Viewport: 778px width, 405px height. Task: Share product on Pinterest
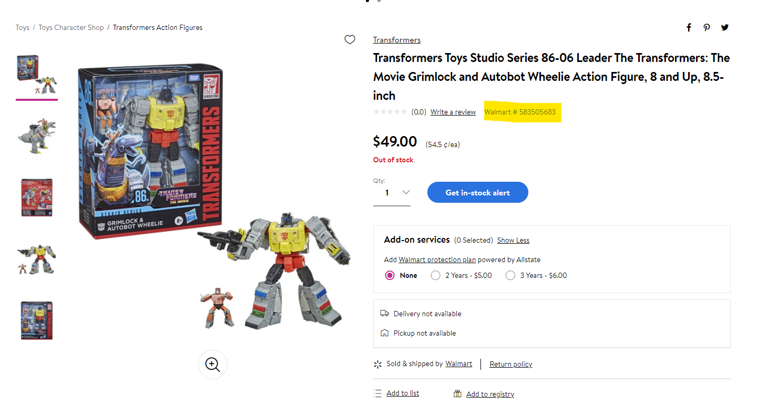coord(707,27)
